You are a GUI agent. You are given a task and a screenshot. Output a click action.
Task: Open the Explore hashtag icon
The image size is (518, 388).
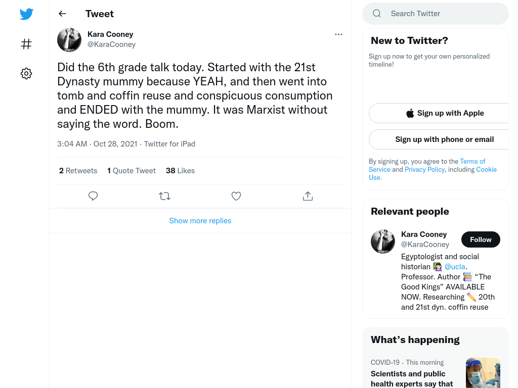click(x=26, y=44)
